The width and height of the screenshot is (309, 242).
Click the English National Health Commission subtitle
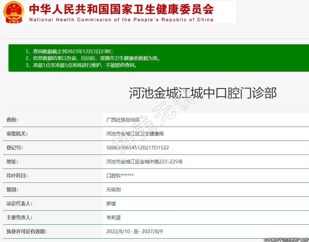click(x=121, y=20)
